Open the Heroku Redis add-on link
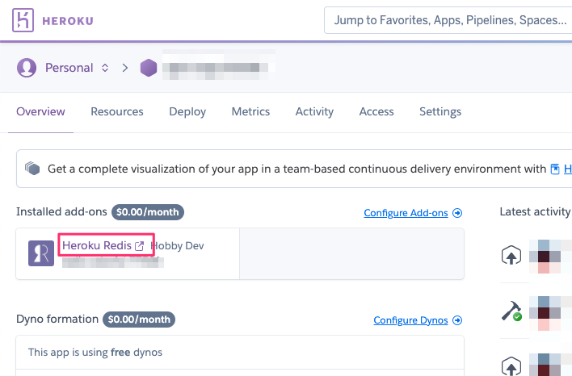 97,245
